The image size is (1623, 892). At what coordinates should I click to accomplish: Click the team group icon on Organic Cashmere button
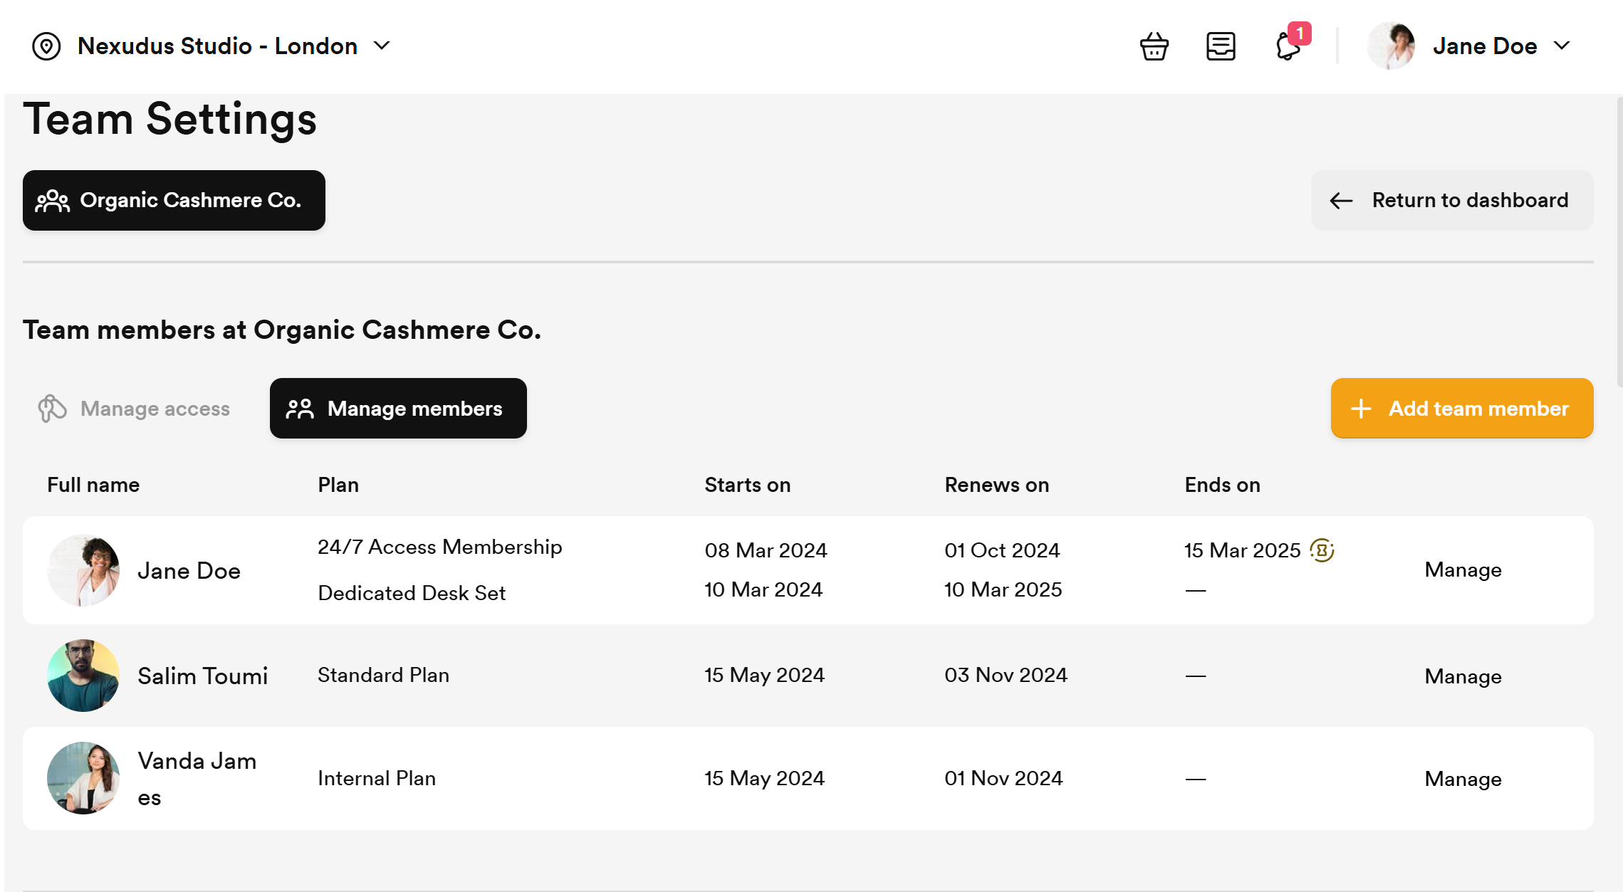coord(53,201)
